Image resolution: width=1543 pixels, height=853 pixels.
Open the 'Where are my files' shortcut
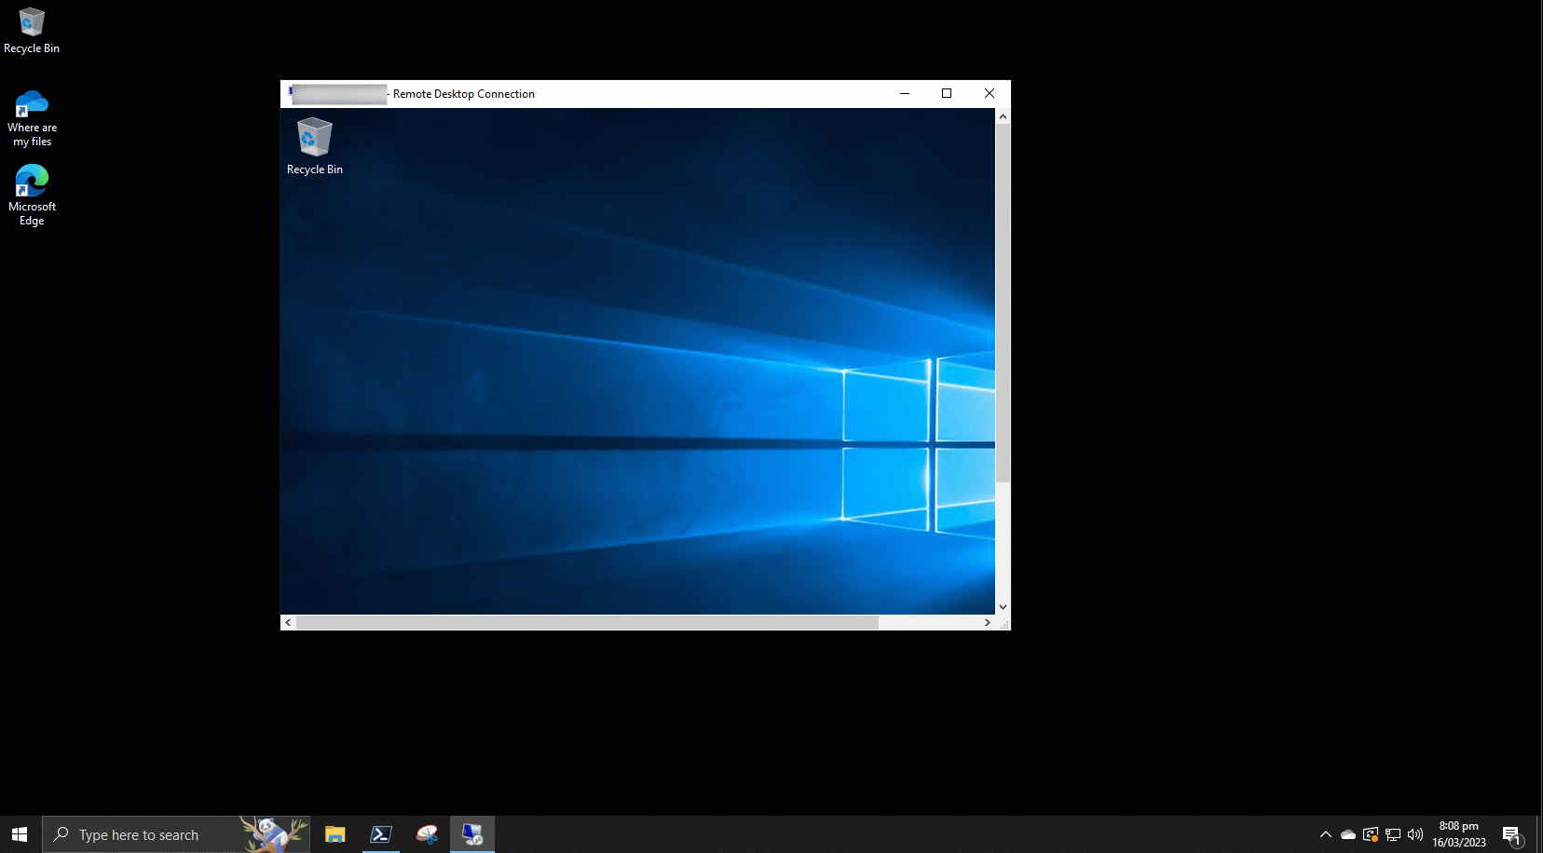pos(32,118)
